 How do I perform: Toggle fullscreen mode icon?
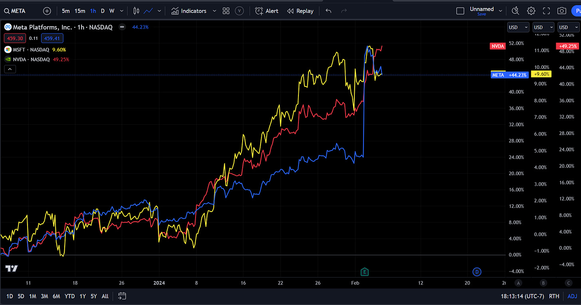tap(546, 11)
